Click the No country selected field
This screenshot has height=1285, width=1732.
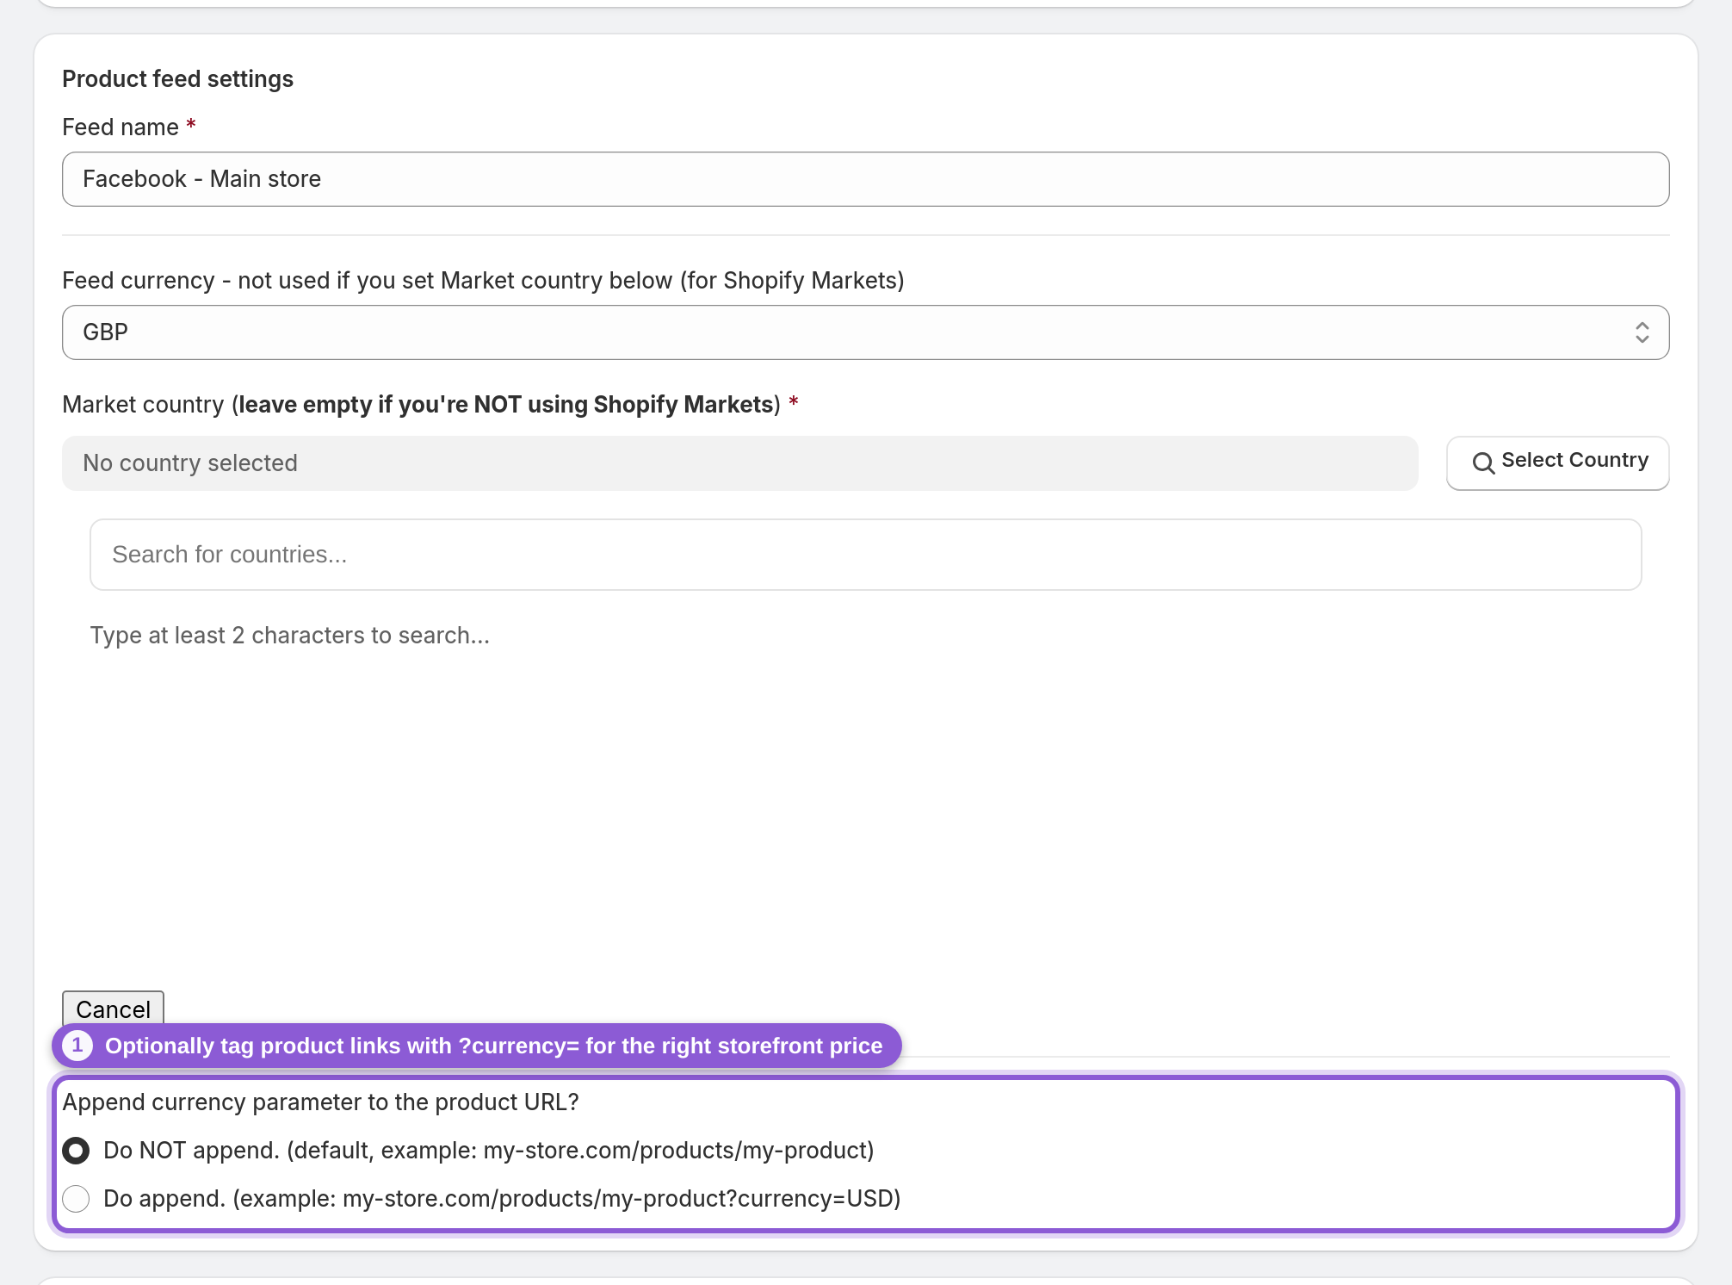(739, 463)
